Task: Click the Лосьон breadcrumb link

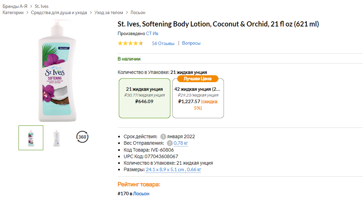Action: click(x=138, y=12)
